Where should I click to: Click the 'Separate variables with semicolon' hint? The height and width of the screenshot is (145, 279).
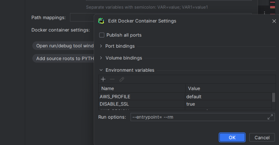tap(147, 7)
